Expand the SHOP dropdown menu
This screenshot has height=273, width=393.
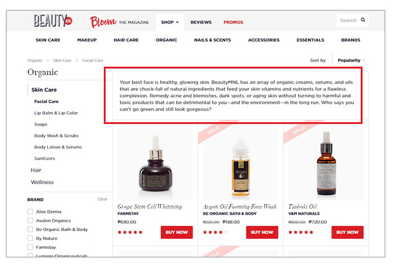170,22
